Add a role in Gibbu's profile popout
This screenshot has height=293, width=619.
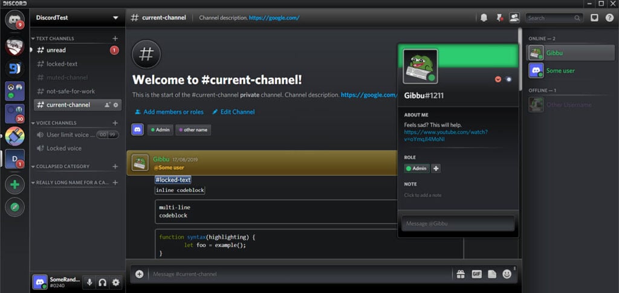[436, 169]
